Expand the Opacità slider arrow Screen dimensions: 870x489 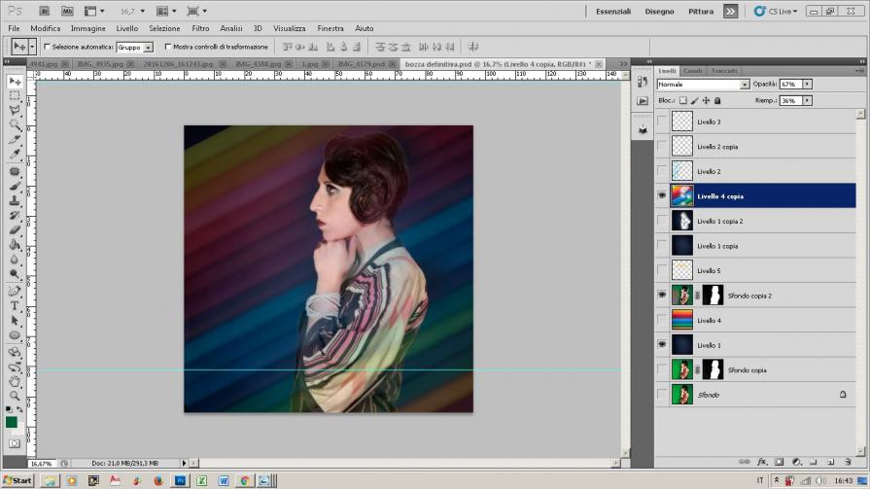pos(807,85)
